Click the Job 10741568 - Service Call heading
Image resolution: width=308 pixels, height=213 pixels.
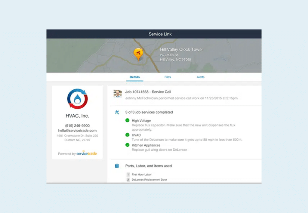148,92
